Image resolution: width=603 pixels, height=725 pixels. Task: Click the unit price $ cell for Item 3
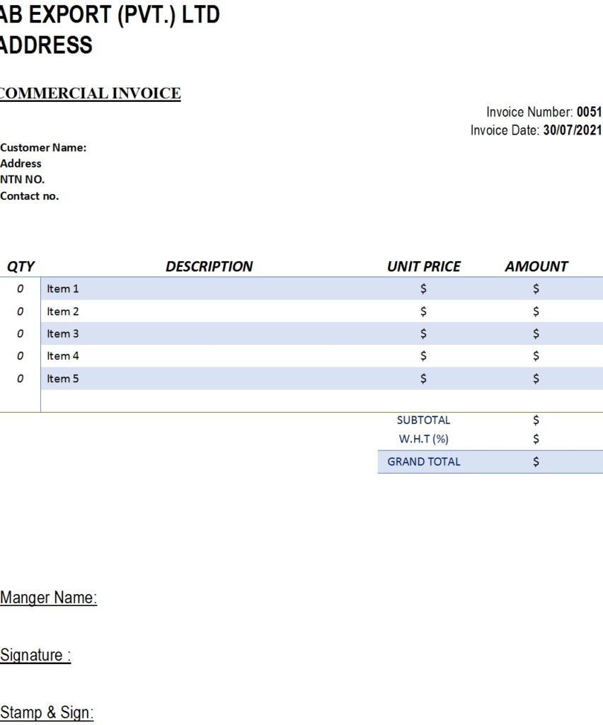424,333
